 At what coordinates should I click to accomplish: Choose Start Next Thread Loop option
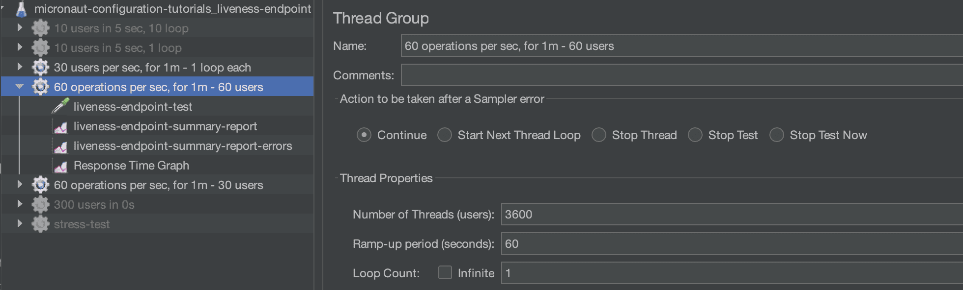[x=445, y=135]
